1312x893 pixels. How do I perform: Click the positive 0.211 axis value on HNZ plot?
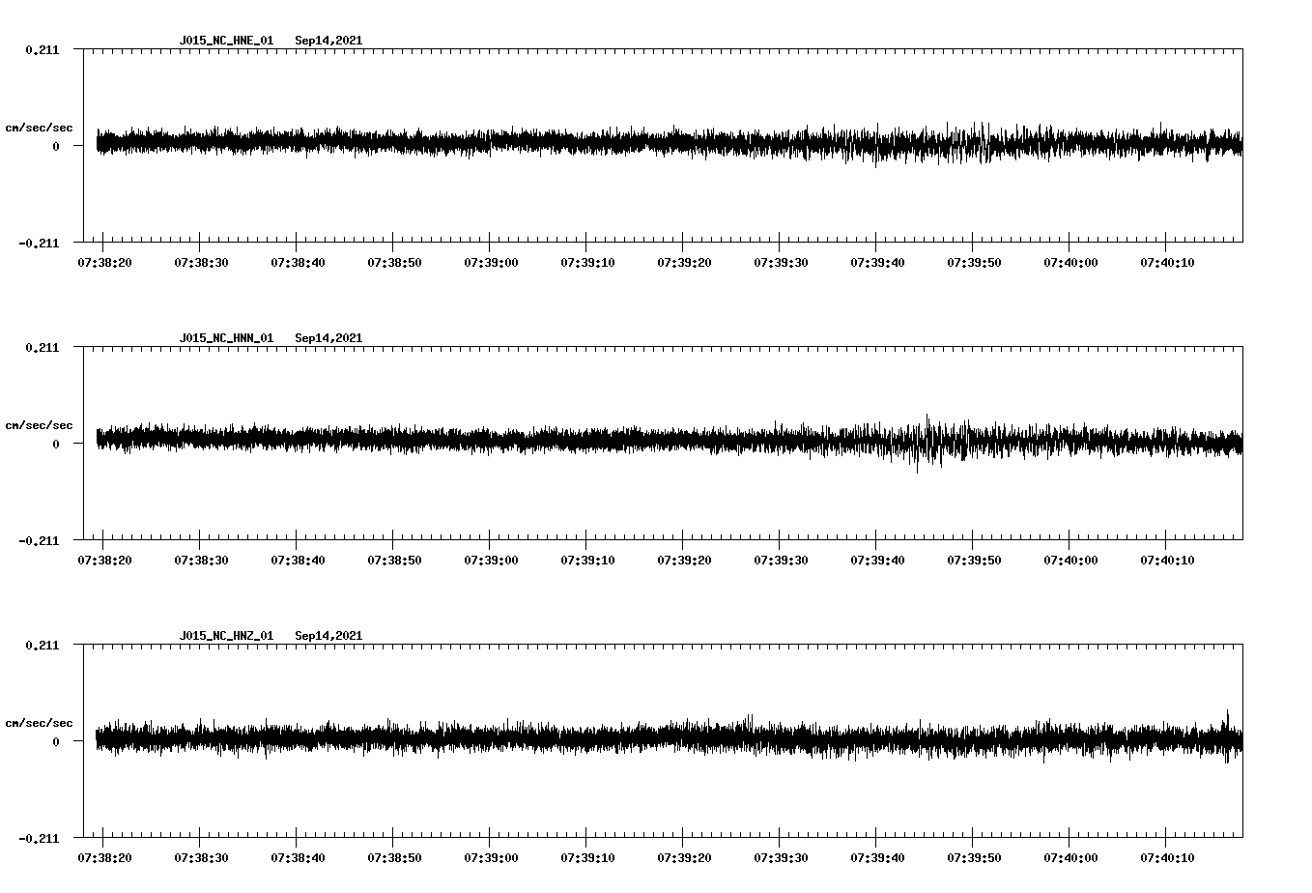coord(42,645)
